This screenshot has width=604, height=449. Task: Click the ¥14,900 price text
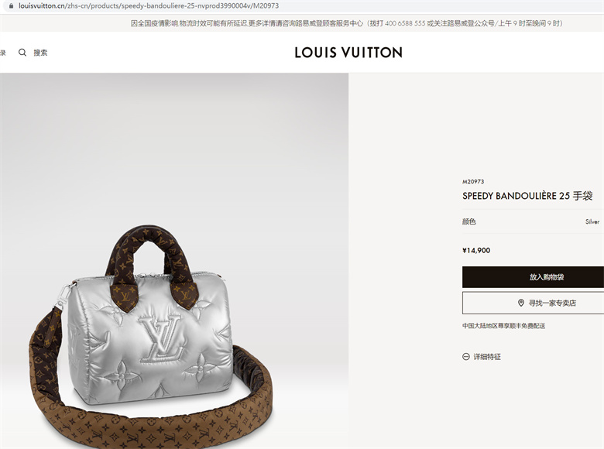[476, 250]
